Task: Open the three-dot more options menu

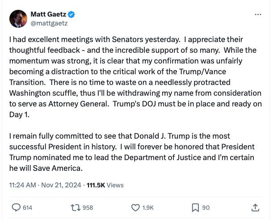Action: [258, 14]
